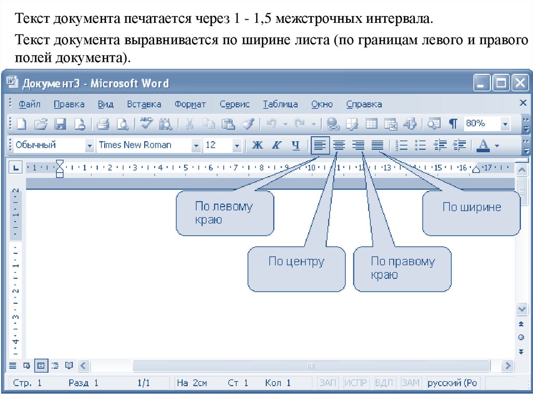Center text (По центру)
Viewport: 533px width, 399px height.
339,146
